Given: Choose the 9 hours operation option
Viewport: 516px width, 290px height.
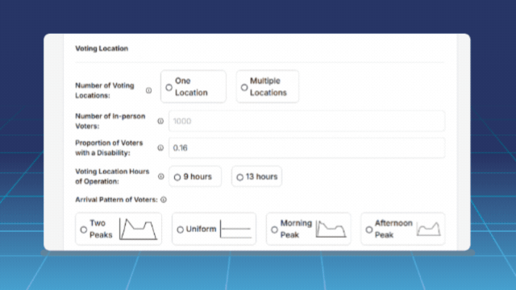Looking at the screenshot, I should click(177, 177).
